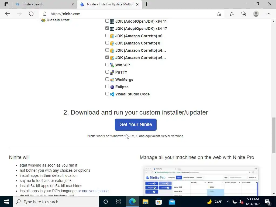Open the 'or one you choose' link
Screen dimensions: 276x207
point(93,191)
